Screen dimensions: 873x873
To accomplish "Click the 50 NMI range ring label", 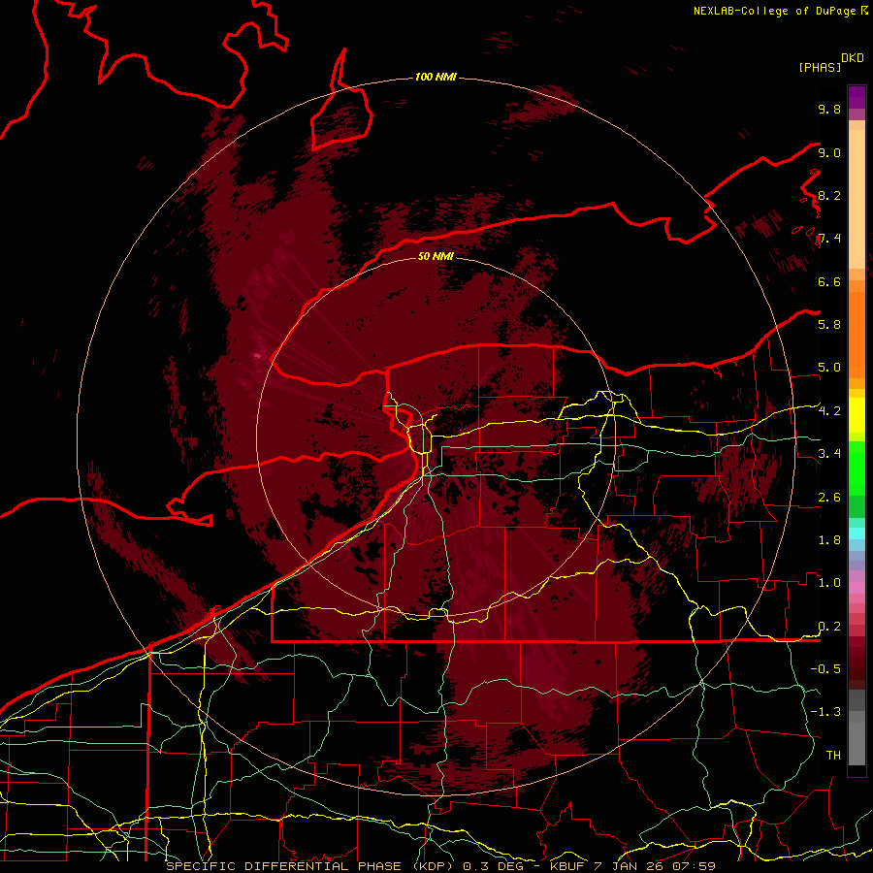I will (436, 256).
